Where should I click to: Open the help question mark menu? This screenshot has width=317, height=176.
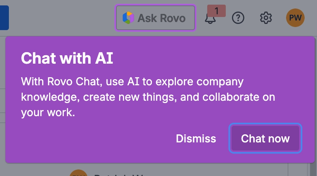pos(238,18)
